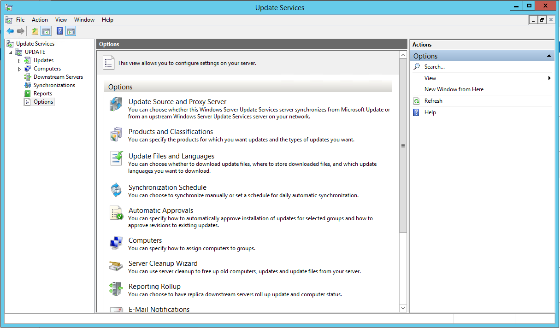Select the Update Services root tree item
The height and width of the screenshot is (328, 560).
pos(35,44)
